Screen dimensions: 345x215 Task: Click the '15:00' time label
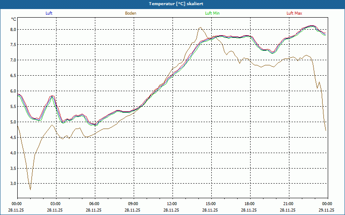coord(210,204)
